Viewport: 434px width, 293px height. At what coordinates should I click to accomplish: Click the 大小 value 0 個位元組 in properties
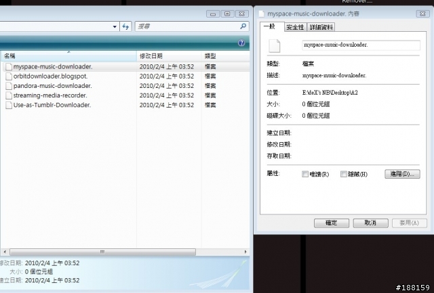click(316, 104)
